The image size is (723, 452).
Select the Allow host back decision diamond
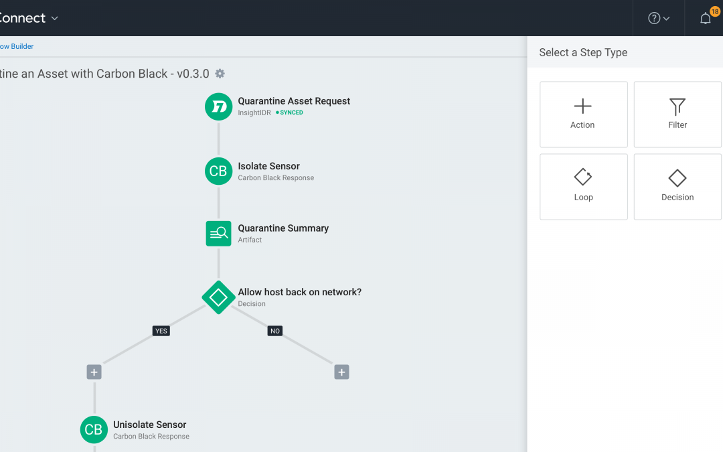[218, 297]
